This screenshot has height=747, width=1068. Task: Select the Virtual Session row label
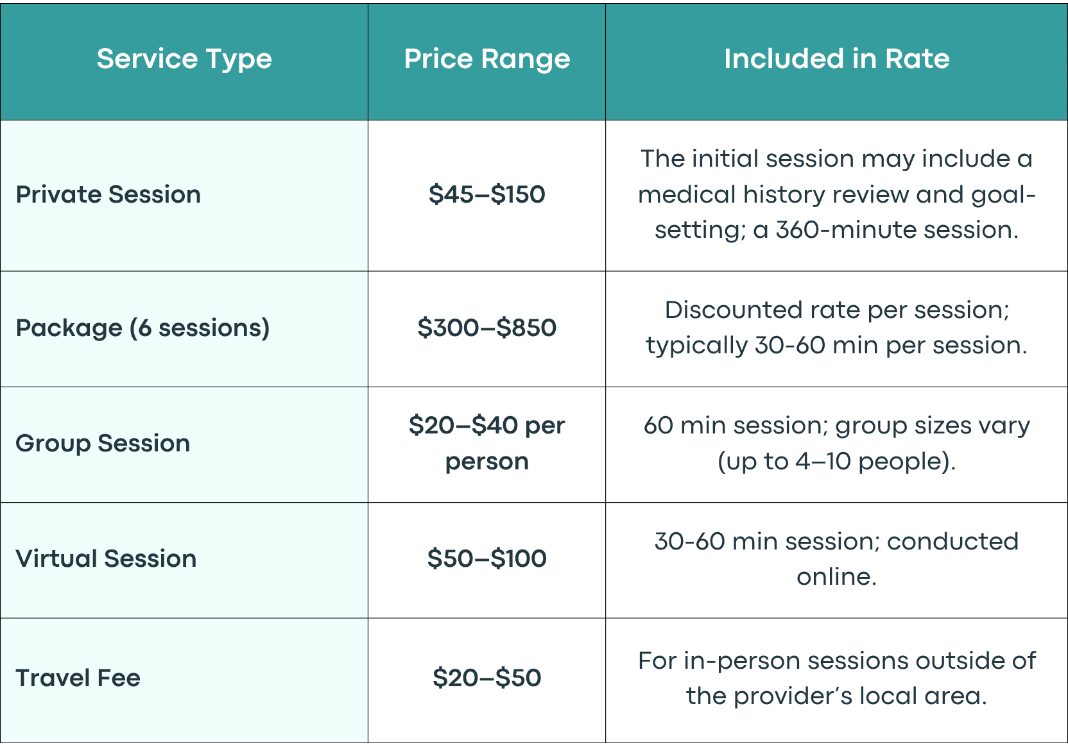pyautogui.click(x=106, y=558)
